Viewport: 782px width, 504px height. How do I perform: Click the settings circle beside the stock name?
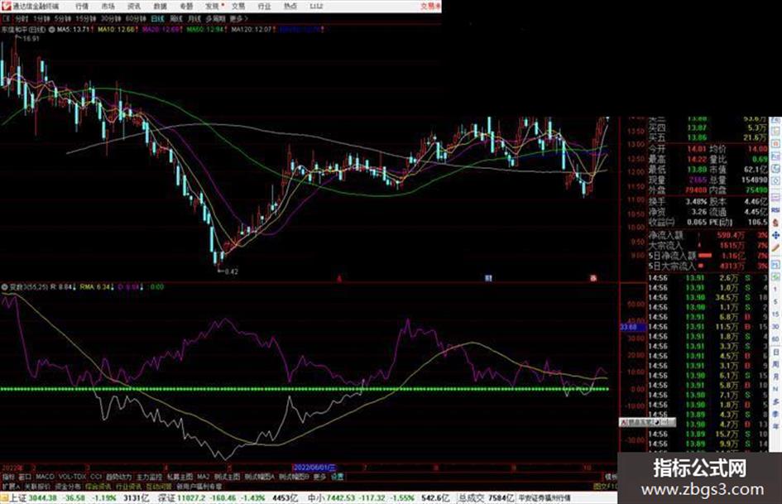coord(51,30)
